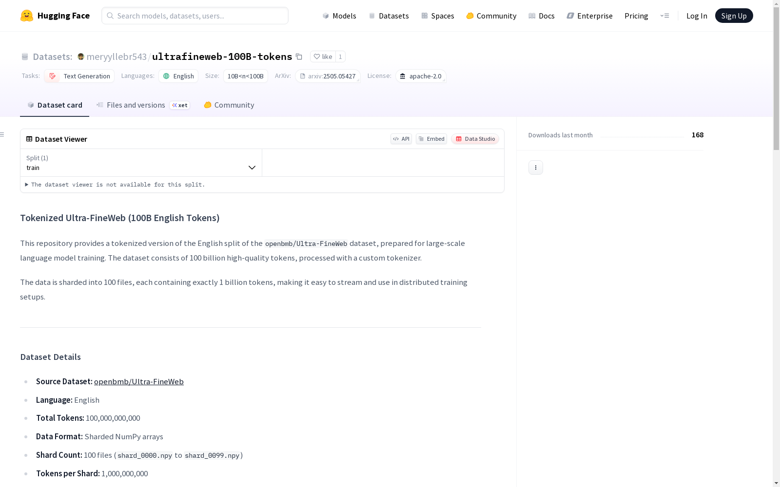Click the apache-2.0 license tag
This screenshot has height=487, width=780.
(x=421, y=76)
